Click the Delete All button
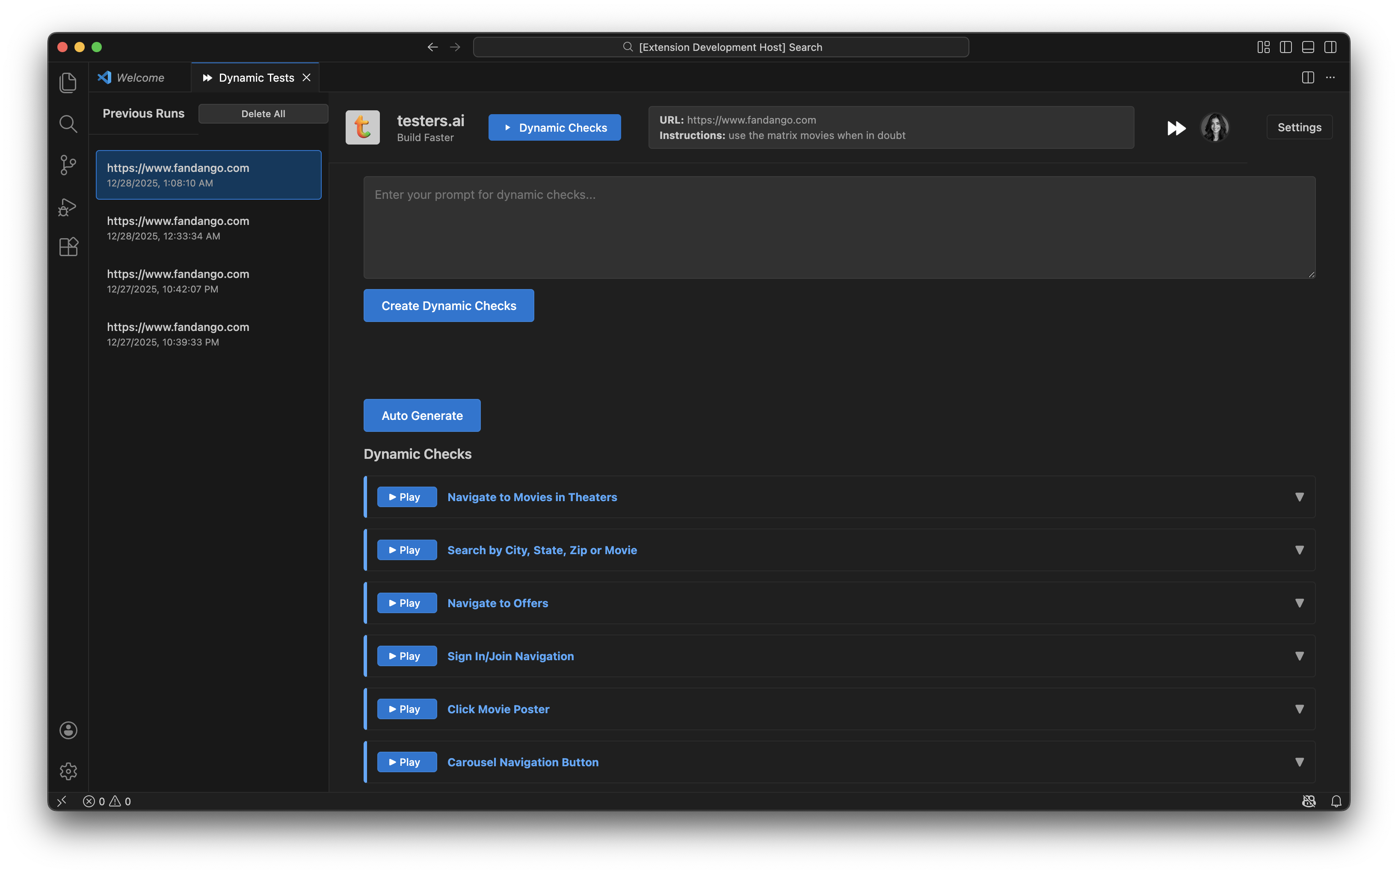Viewport: 1398px width, 874px height. point(263,114)
